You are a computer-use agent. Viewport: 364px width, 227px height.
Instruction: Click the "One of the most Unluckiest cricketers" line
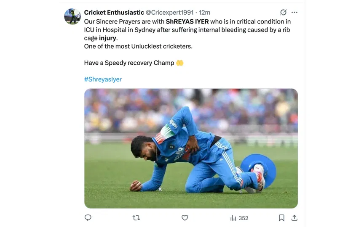(138, 46)
